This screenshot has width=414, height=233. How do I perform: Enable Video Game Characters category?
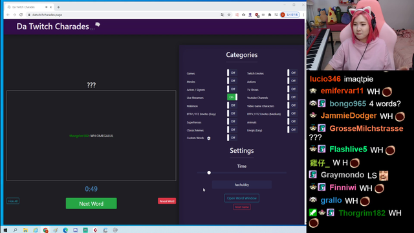(x=292, y=105)
